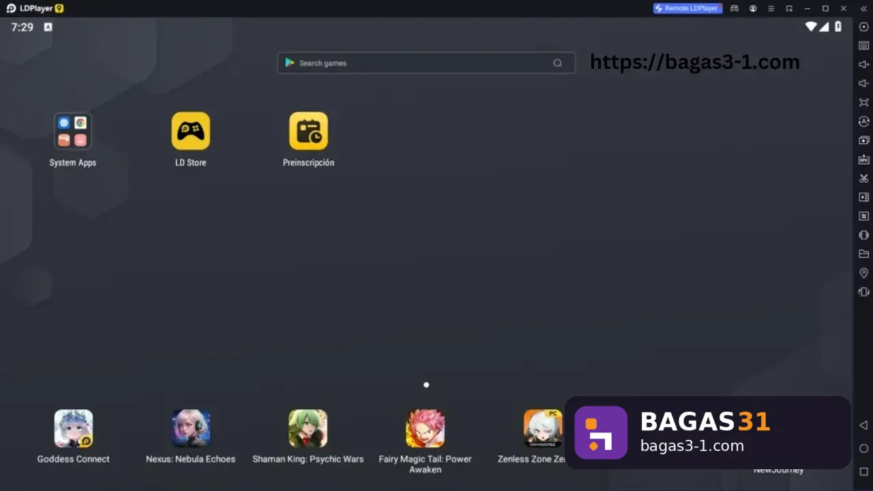Click the circular A icon in sidebar
This screenshot has width=873, height=491.
click(x=863, y=121)
